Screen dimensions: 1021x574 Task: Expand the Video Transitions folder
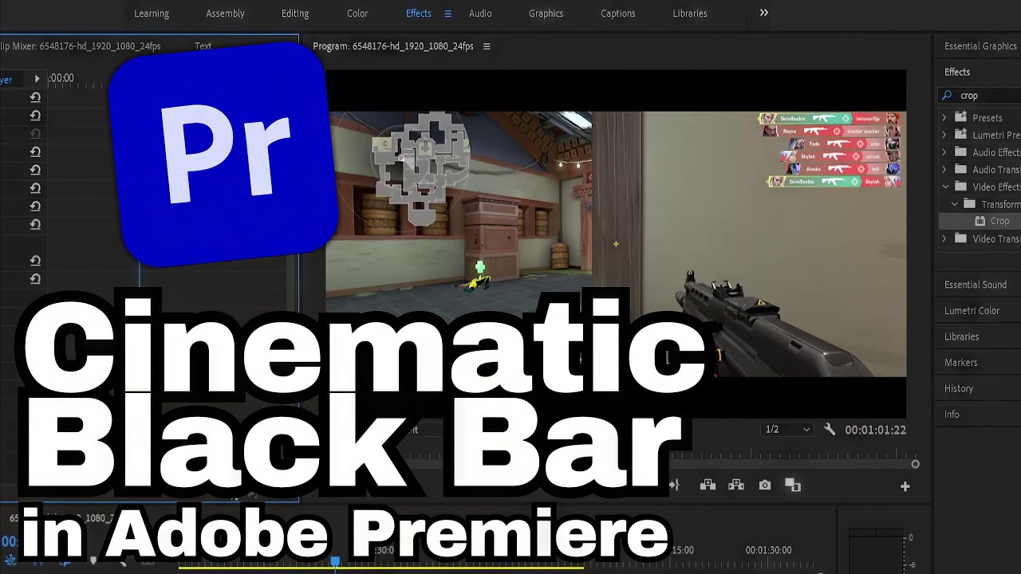click(944, 238)
